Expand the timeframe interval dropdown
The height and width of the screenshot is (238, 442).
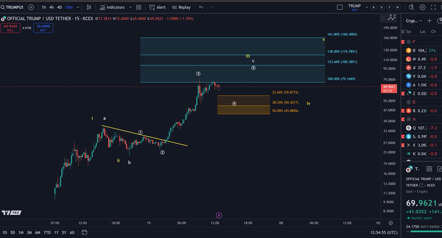pos(78,7)
